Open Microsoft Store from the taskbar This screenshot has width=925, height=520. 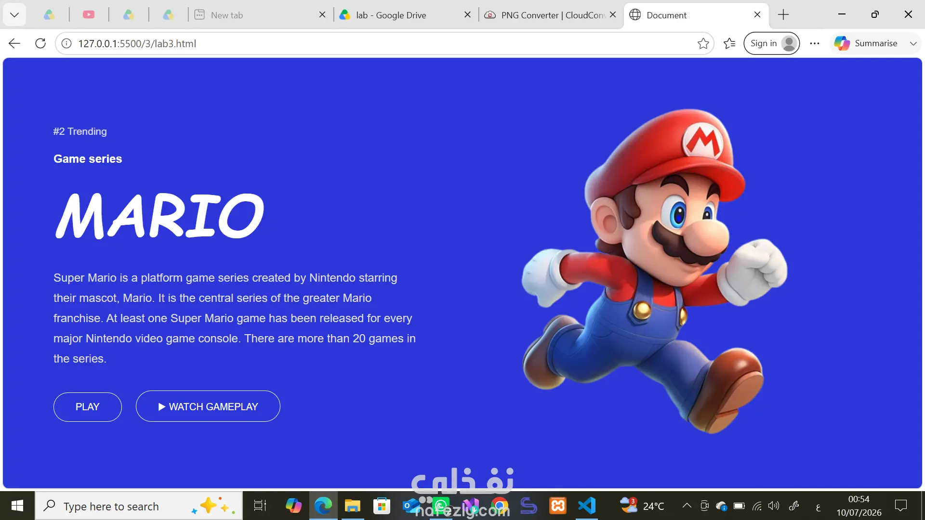(382, 506)
